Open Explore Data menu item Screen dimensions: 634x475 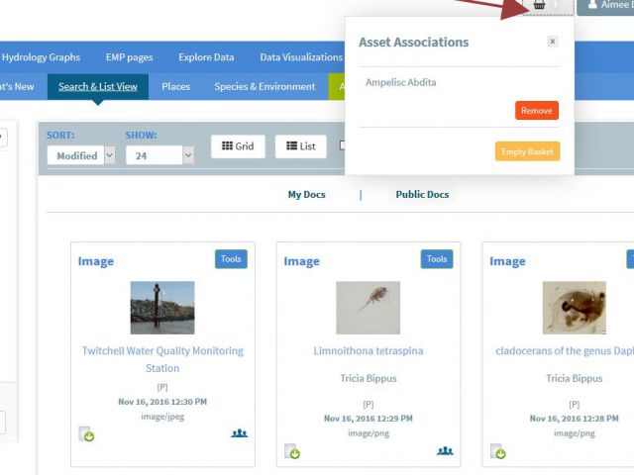pos(206,57)
